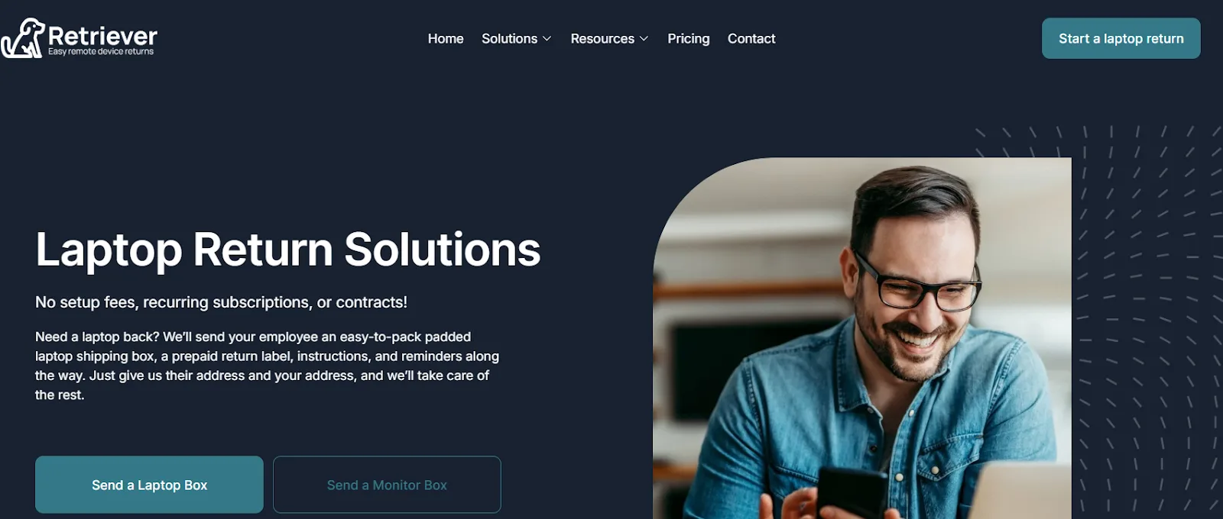Click the Send a Monitor Box button

point(387,485)
